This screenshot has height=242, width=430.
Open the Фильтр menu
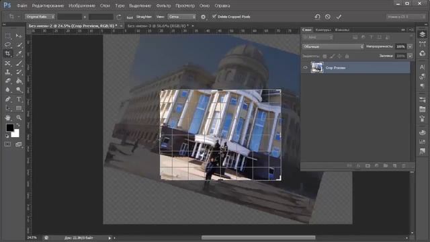[163, 5]
